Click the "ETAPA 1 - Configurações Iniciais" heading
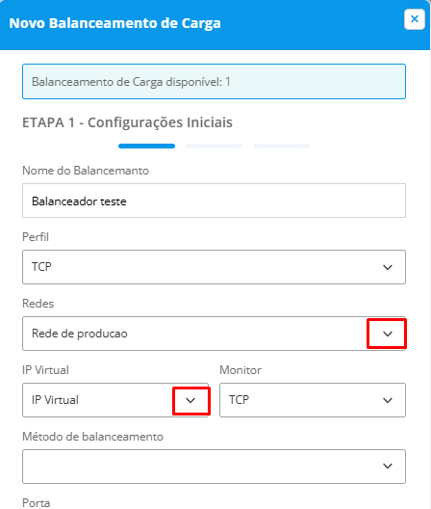The width and height of the screenshot is (431, 509). coord(127,122)
